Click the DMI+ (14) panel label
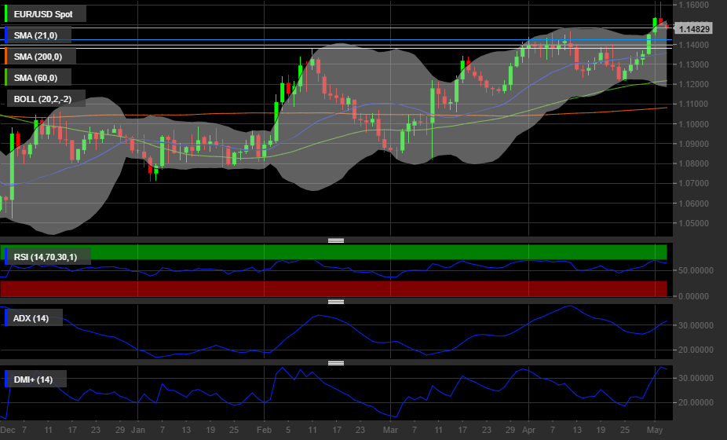This screenshot has width=727, height=440. point(35,380)
